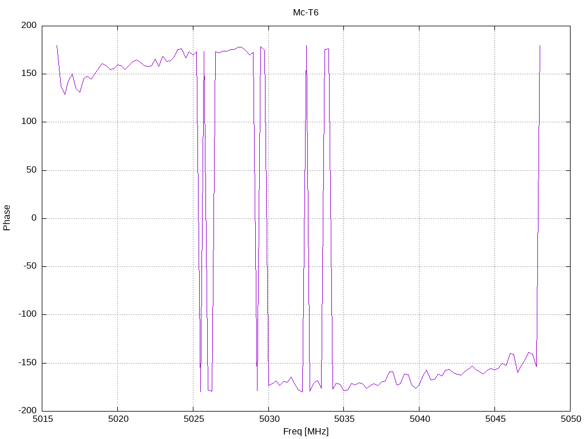This screenshot has width=586, height=439.
Task: Click the Phase axis label
Action: [7, 218]
